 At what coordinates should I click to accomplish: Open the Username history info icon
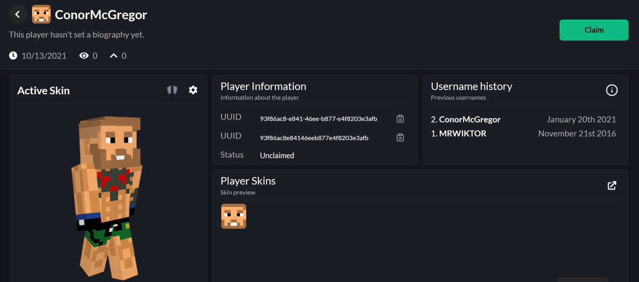coord(612,90)
